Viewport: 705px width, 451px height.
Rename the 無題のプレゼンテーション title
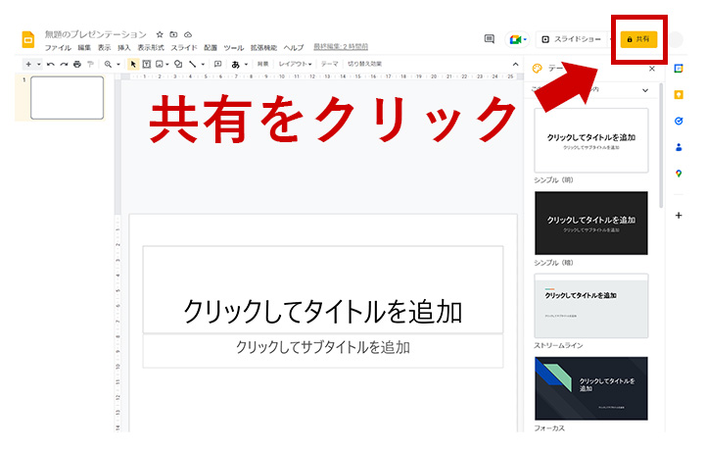[x=95, y=34]
